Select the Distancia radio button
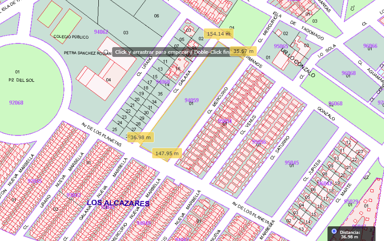This screenshot has height=241, width=384. (x=334, y=232)
